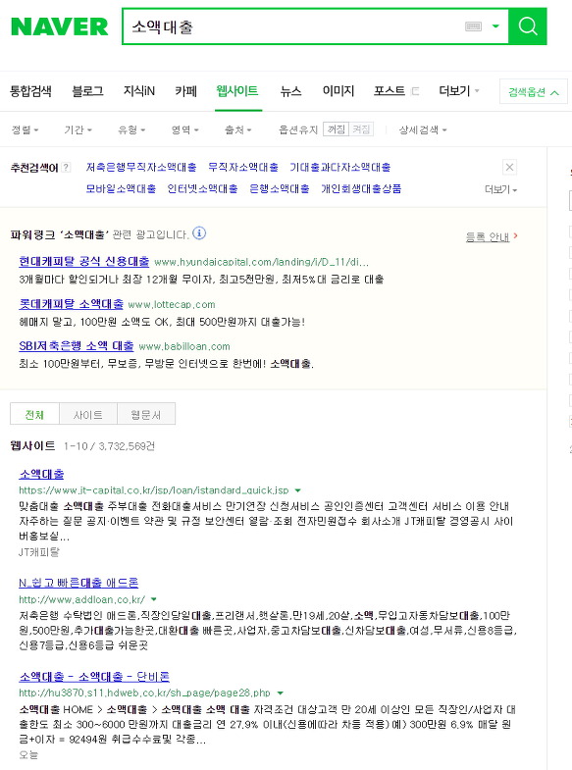Expand arrow next to hdweb.co.kr URL
Viewport: 572px width, 770px height.
pyautogui.click(x=281, y=693)
